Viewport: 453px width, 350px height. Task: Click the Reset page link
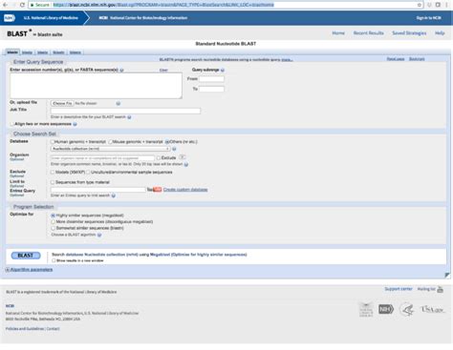[396, 59]
